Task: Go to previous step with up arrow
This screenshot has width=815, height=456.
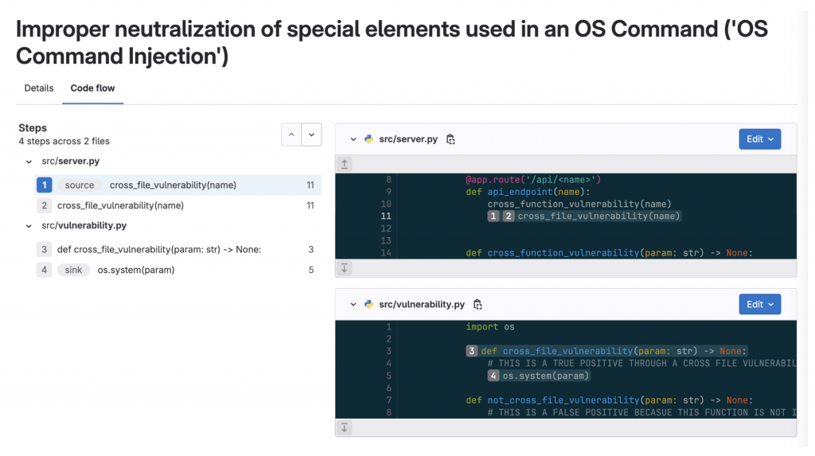Action: coord(291,134)
